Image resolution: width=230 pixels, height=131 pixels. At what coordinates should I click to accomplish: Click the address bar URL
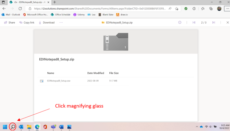click(x=100, y=8)
